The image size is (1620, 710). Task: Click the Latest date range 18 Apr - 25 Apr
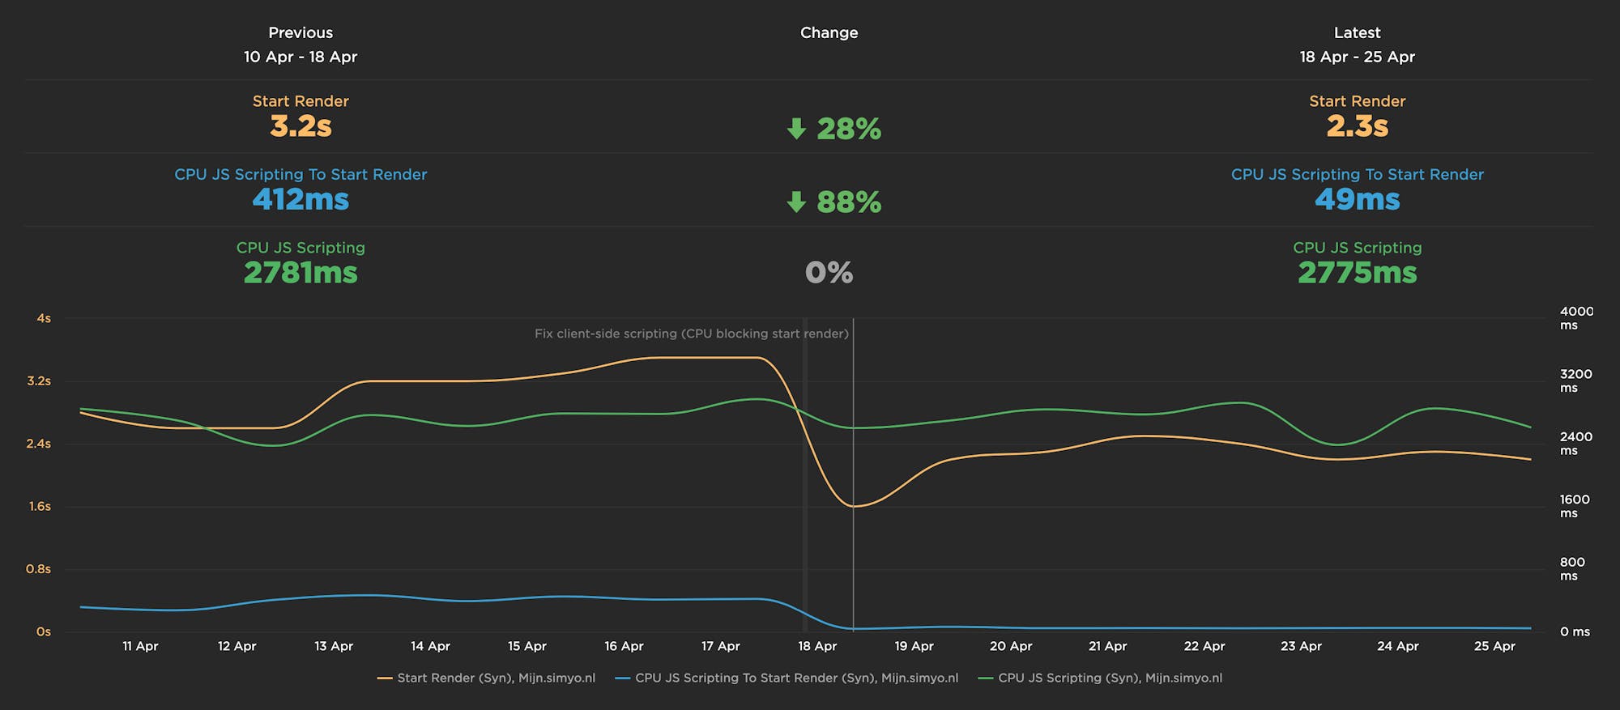pyautogui.click(x=1357, y=57)
